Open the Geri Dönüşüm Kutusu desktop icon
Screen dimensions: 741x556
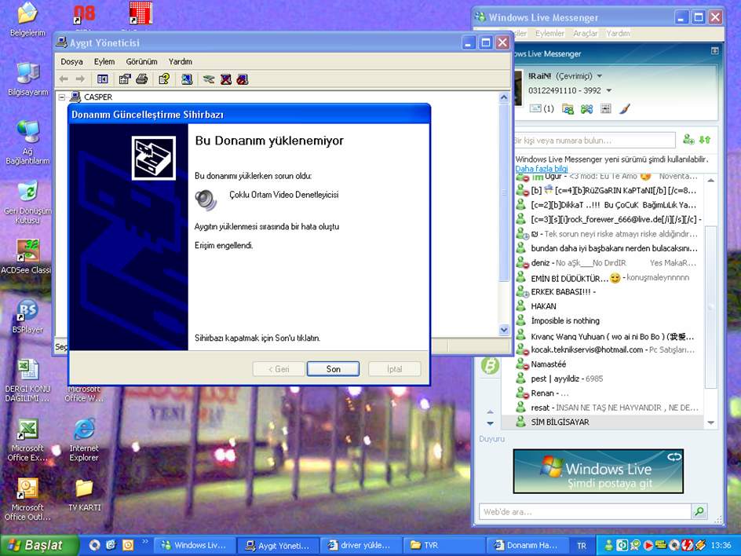click(x=27, y=203)
